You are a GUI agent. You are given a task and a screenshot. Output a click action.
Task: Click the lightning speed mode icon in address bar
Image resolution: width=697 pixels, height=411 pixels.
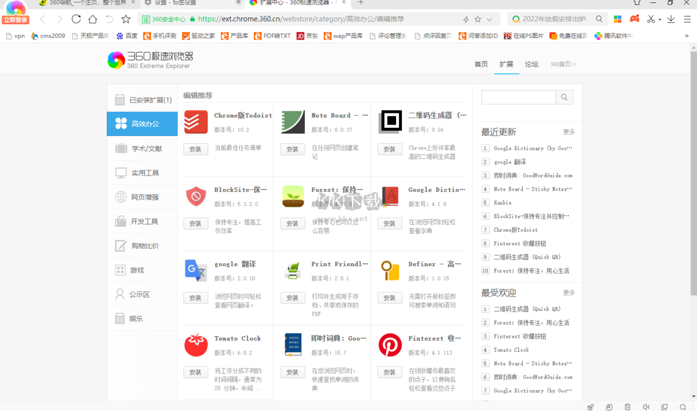click(x=465, y=19)
